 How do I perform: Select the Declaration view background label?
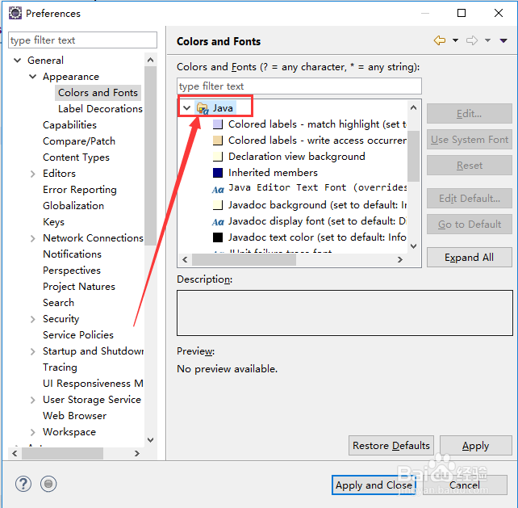coord(297,157)
